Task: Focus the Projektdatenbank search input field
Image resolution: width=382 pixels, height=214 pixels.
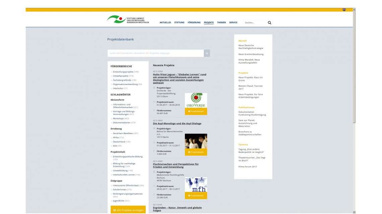Action: point(156,53)
